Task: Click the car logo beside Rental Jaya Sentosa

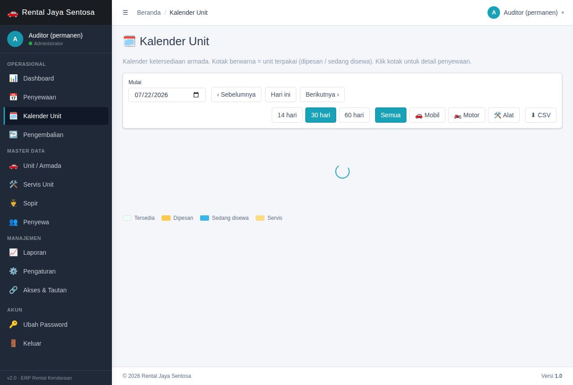Action: tap(13, 13)
